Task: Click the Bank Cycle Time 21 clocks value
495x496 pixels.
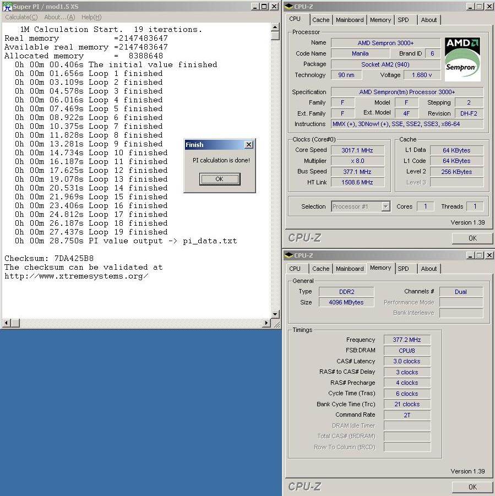Action: 407,404
